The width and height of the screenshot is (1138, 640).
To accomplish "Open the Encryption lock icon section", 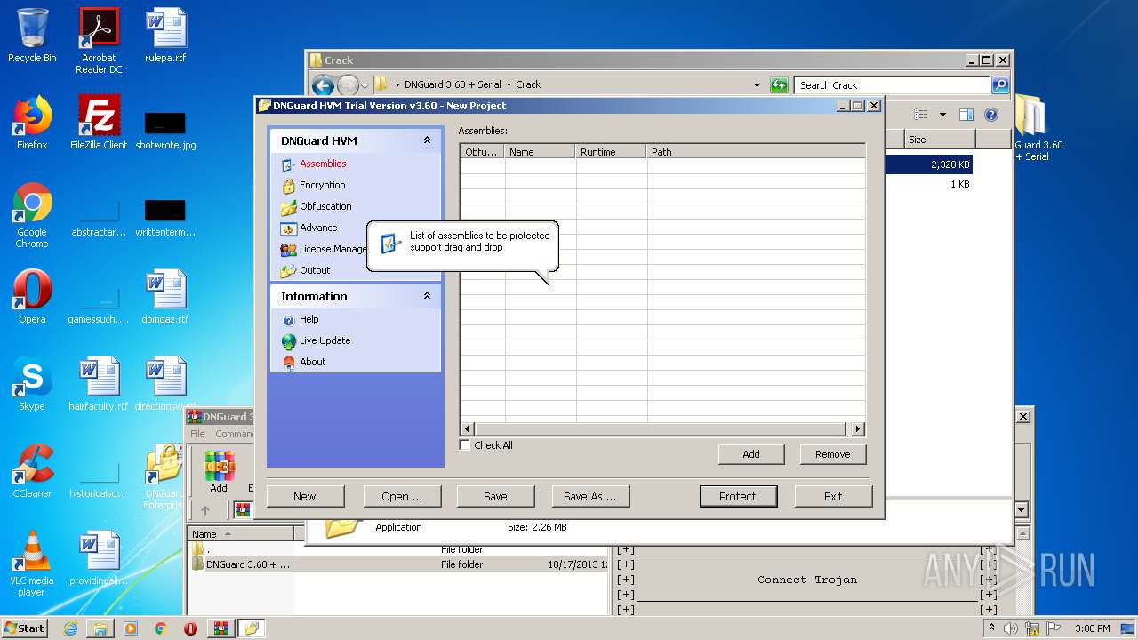I will tap(288, 186).
